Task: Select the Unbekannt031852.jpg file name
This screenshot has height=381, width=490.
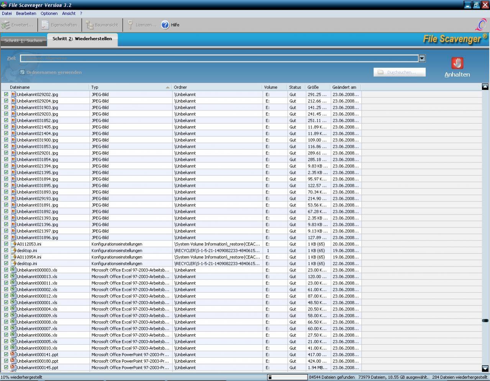Action: (38, 120)
